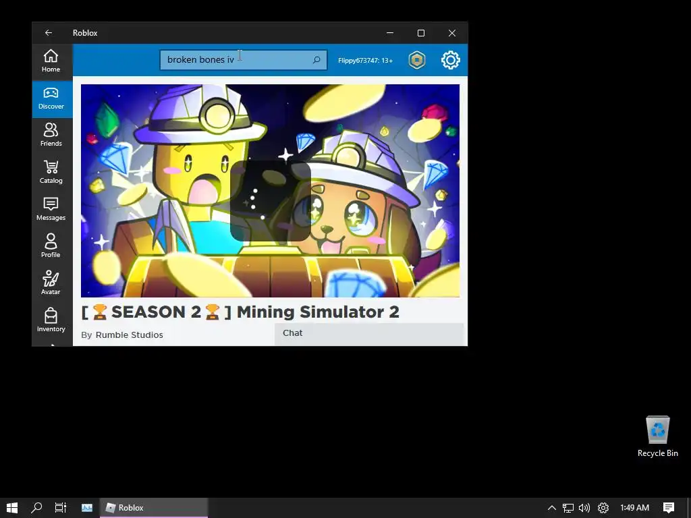
Task: Open the Discover section
Action: coord(51,99)
